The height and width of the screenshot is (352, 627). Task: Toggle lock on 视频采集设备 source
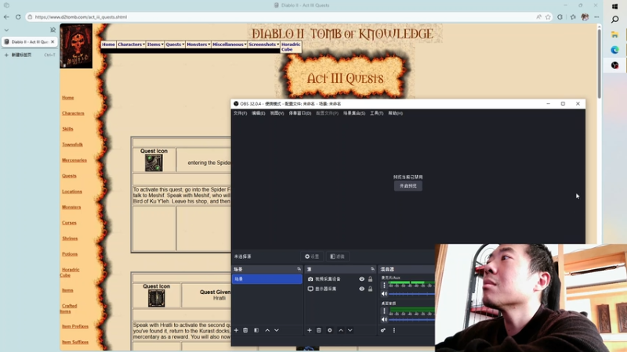[370, 279]
